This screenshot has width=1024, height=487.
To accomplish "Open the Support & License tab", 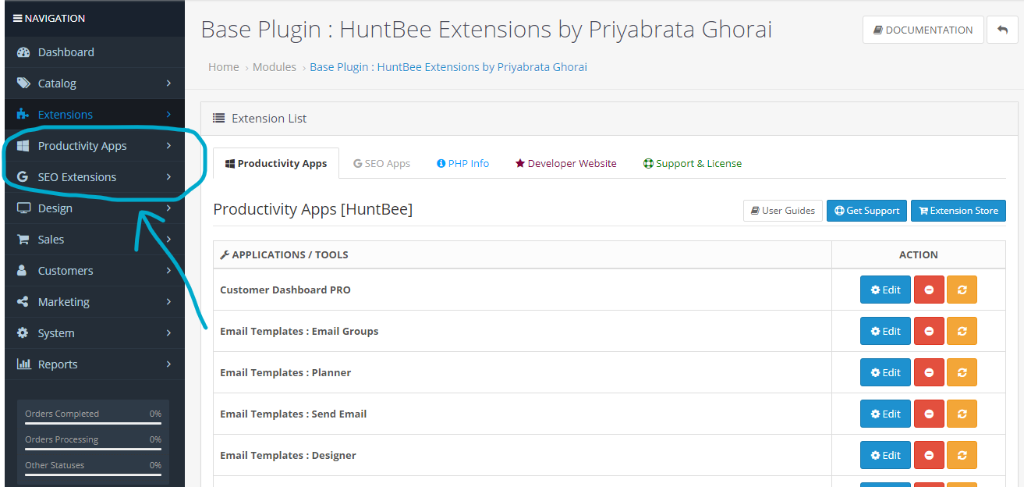I will click(692, 163).
